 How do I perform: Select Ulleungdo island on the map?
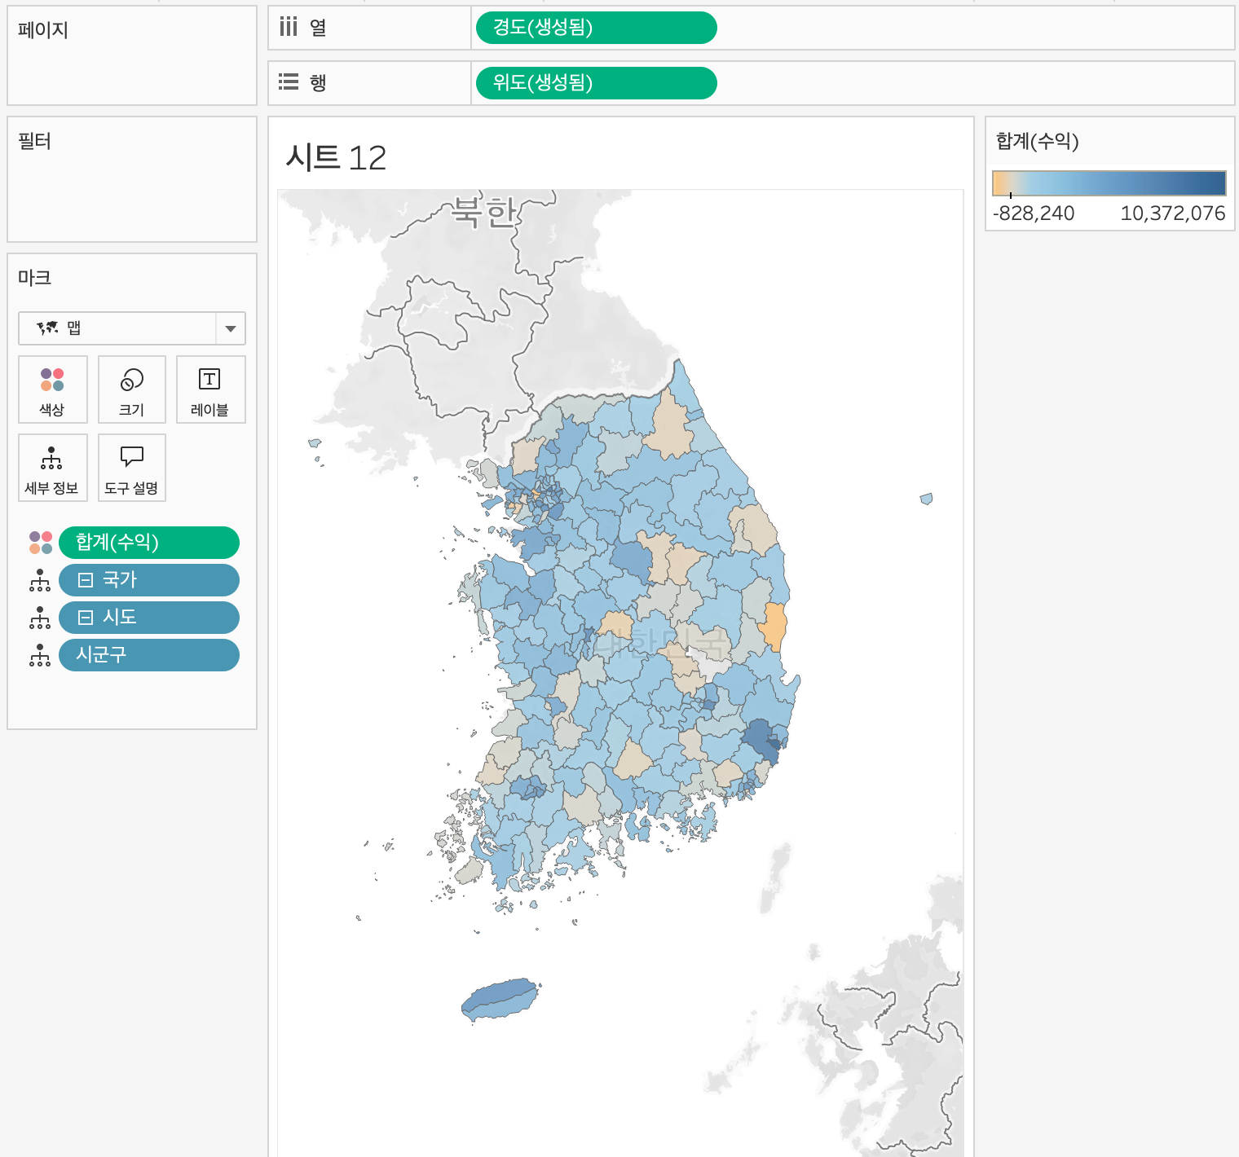[926, 499]
